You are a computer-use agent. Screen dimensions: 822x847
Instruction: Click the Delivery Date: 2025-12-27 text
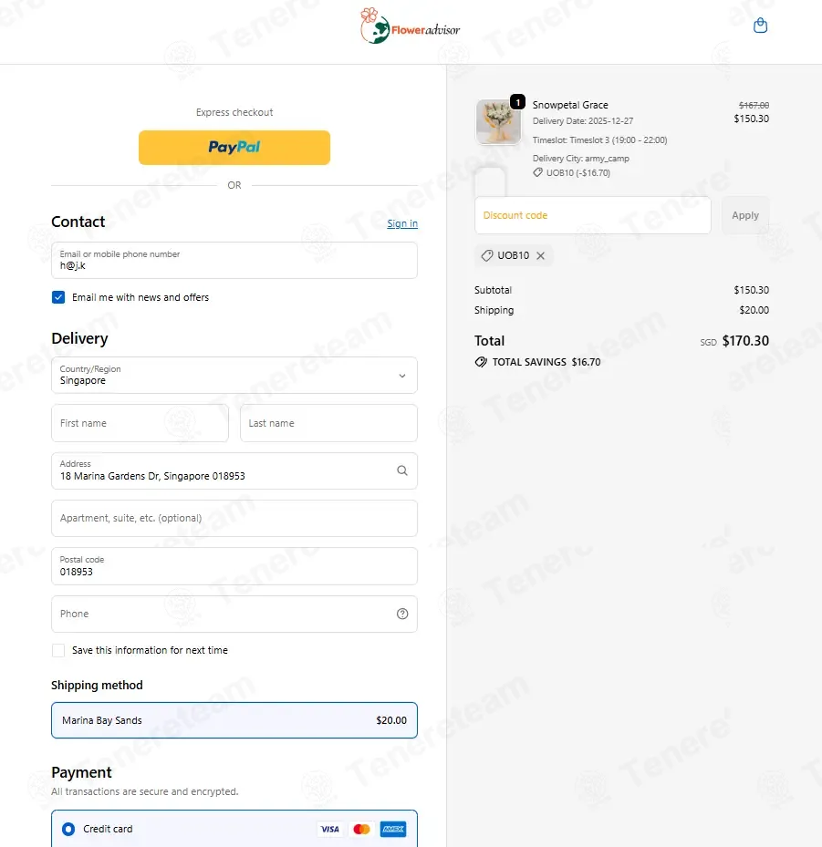(x=583, y=121)
